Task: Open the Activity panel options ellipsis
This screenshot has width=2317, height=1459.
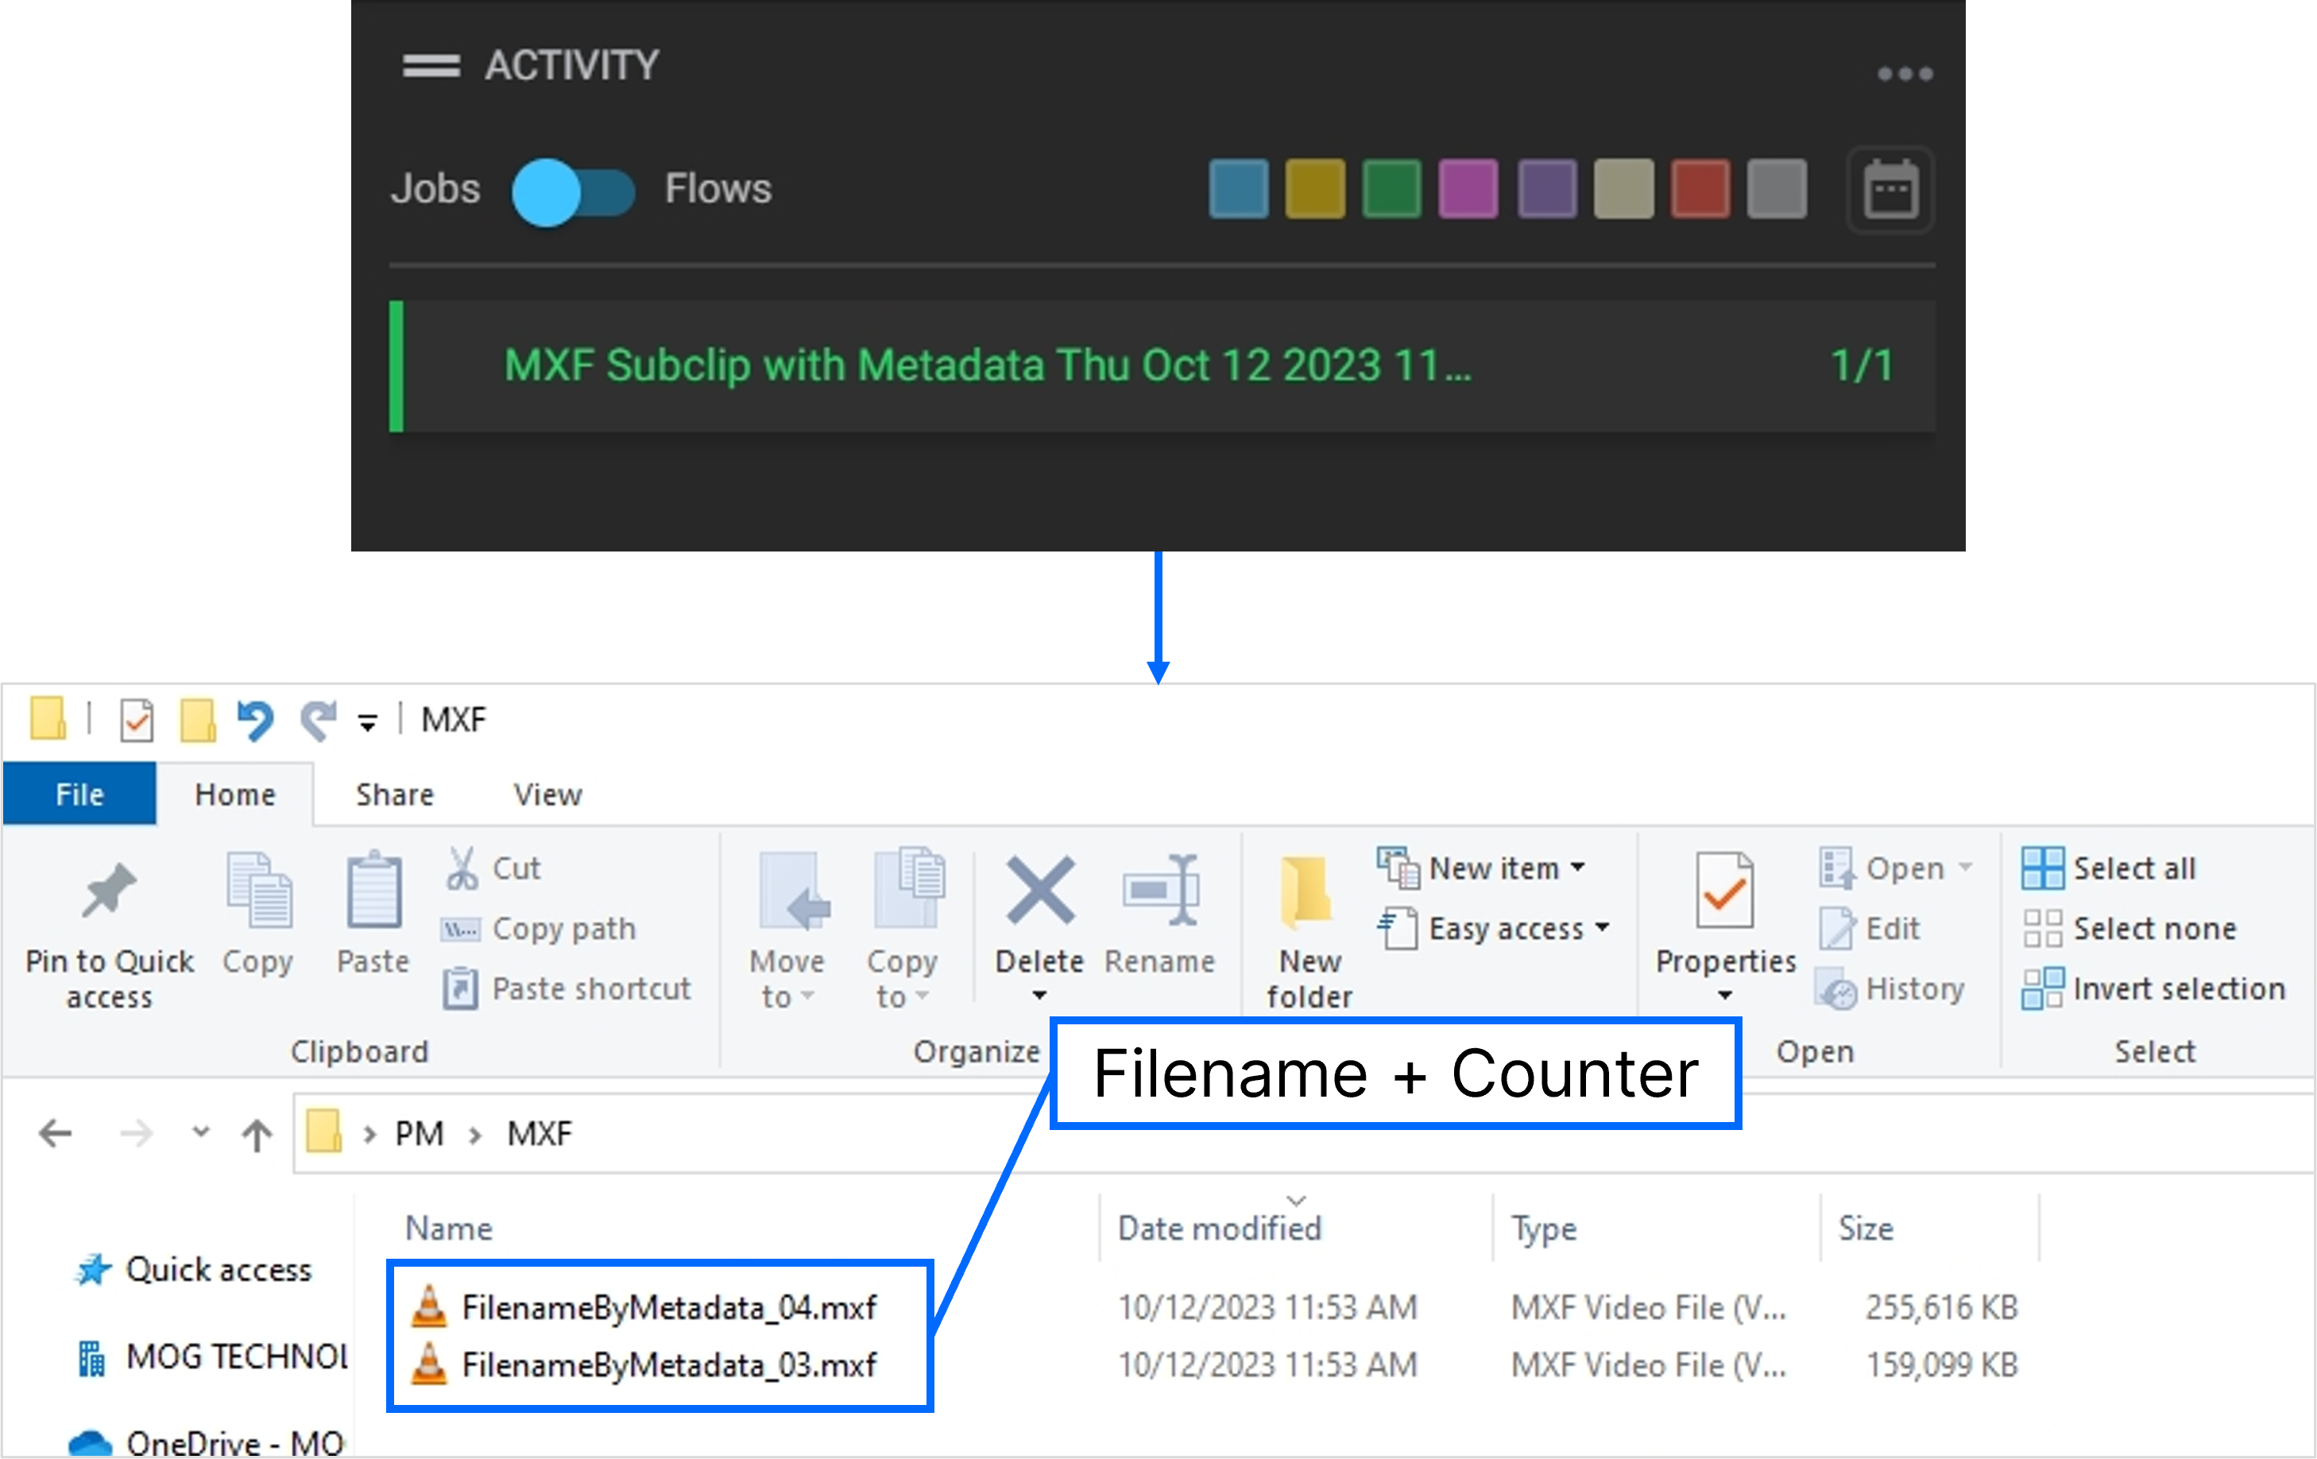Action: (x=1904, y=72)
